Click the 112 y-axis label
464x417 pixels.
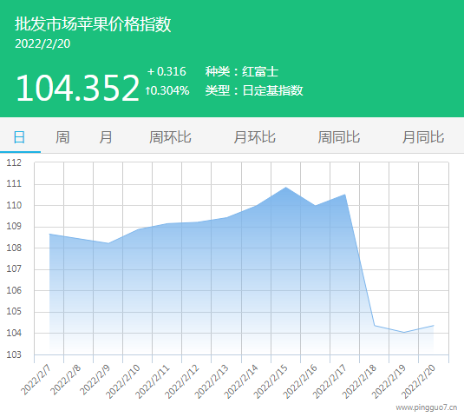coord(14,162)
